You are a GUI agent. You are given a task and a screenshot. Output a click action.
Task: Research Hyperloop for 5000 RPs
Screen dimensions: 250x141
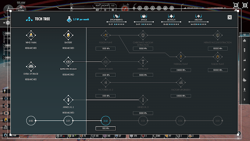pos(143,75)
